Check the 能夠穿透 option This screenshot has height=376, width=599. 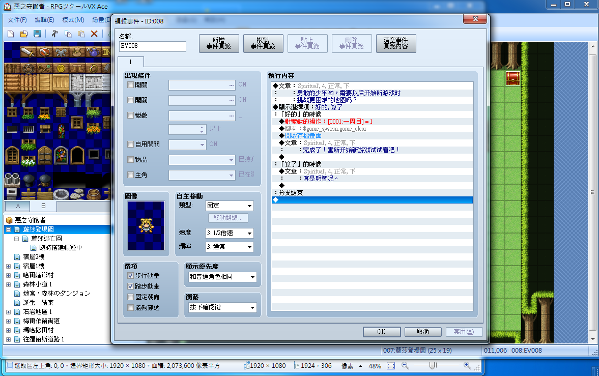(131, 308)
